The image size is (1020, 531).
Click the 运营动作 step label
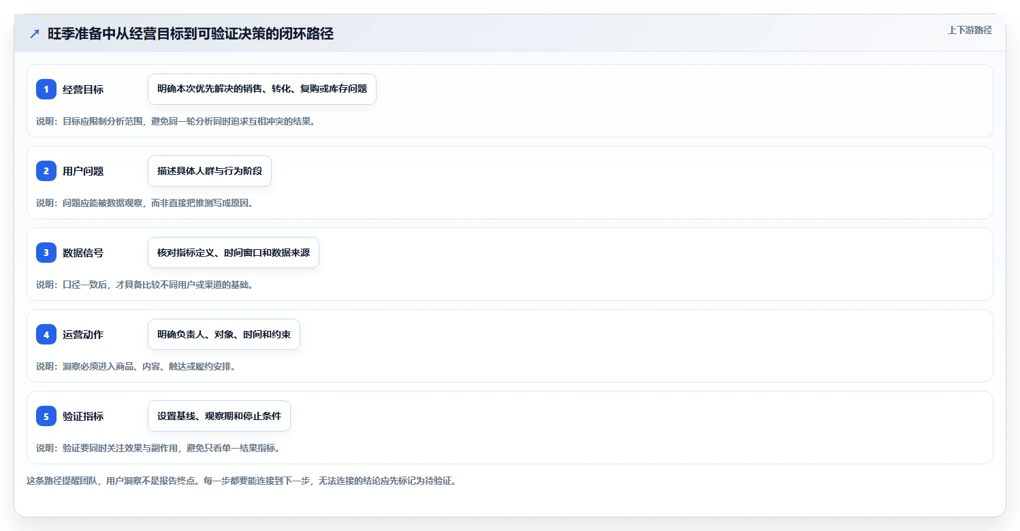83,334
